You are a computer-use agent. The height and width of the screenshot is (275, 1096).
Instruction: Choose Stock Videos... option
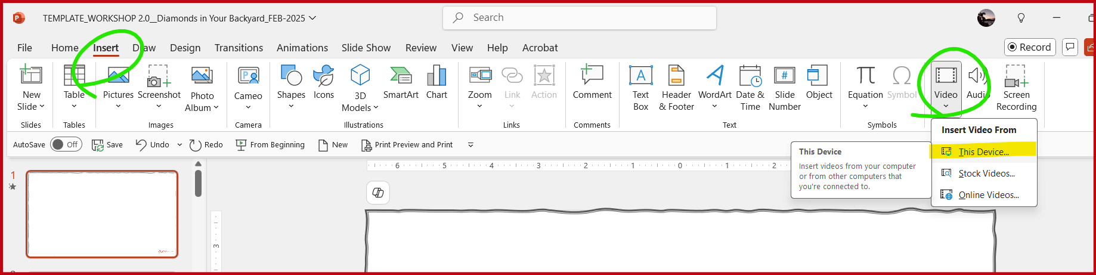(x=984, y=173)
